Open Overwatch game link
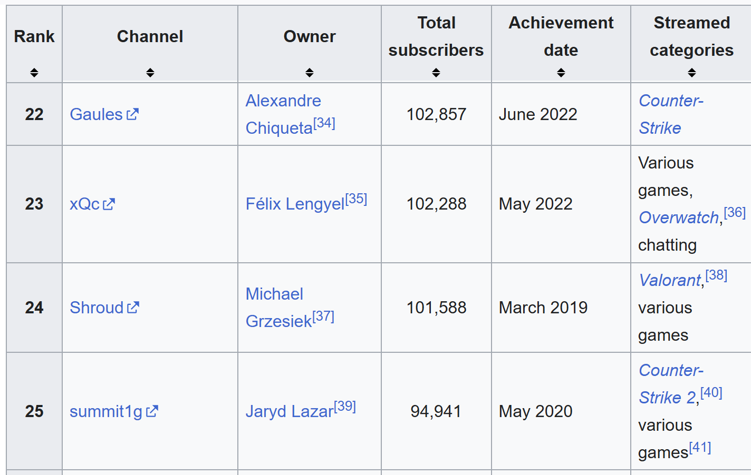Image resolution: width=751 pixels, height=475 pixels. click(x=679, y=217)
